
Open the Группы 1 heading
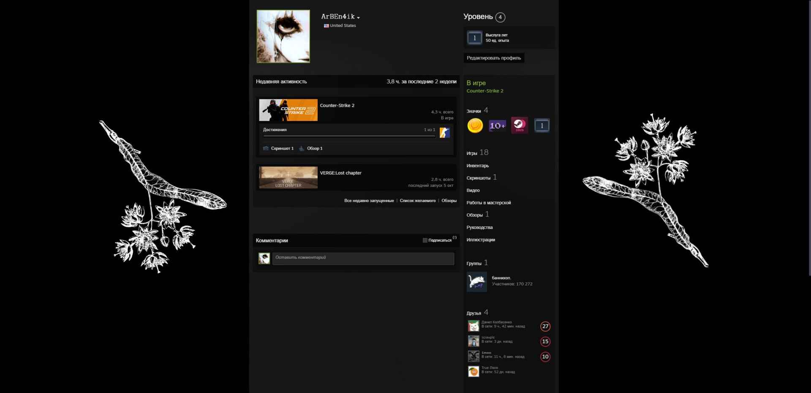[477, 263]
